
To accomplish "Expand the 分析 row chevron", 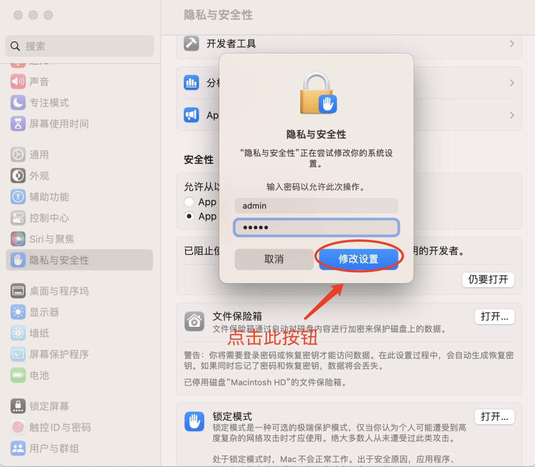I will point(512,83).
